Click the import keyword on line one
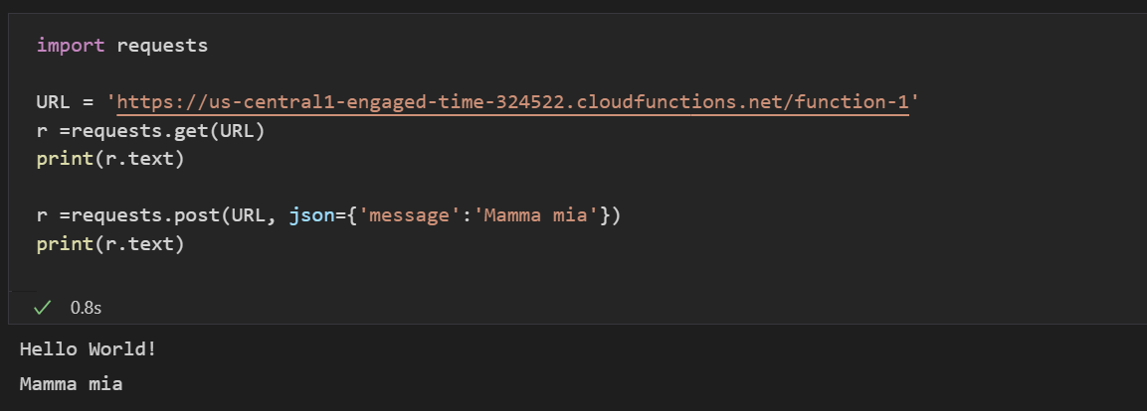1147x411 pixels. pyautogui.click(x=70, y=45)
